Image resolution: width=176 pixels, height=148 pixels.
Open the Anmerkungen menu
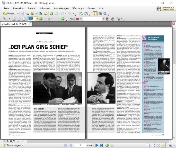click(x=61, y=8)
